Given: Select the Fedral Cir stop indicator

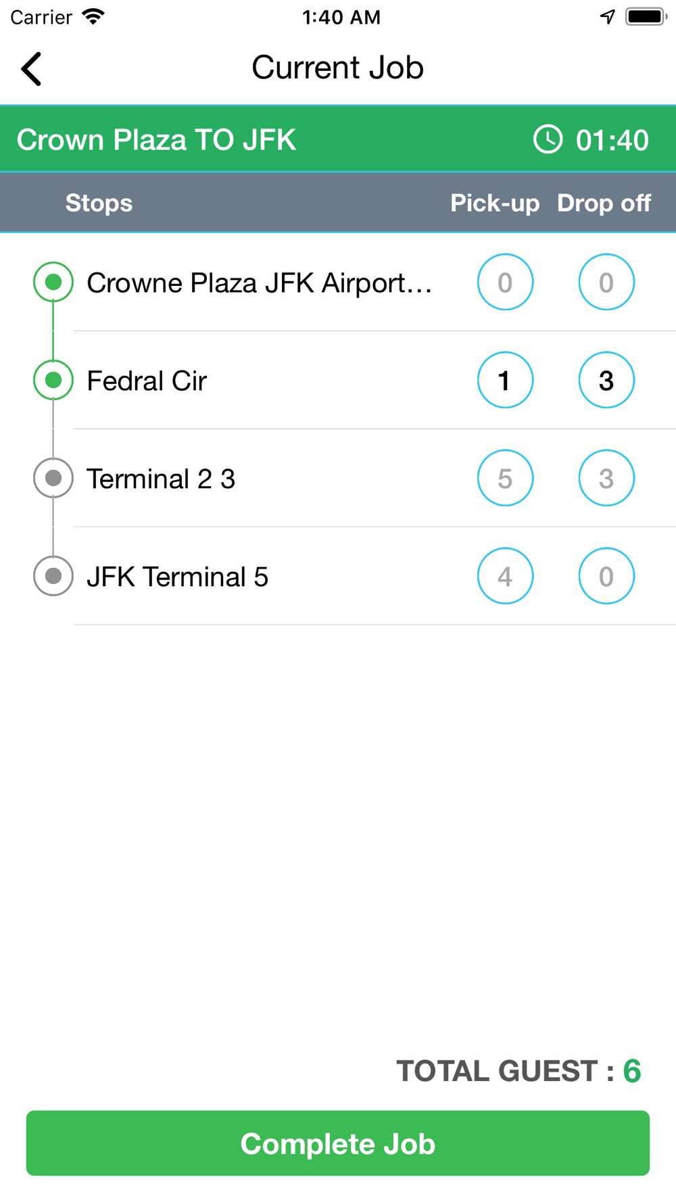Looking at the screenshot, I should coord(53,380).
